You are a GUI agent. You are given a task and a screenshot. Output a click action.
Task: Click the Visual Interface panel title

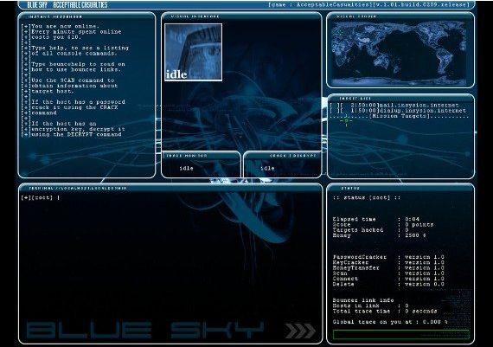click(195, 16)
